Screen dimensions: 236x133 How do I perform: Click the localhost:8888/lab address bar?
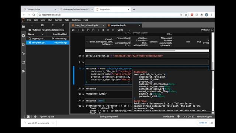click(108, 15)
